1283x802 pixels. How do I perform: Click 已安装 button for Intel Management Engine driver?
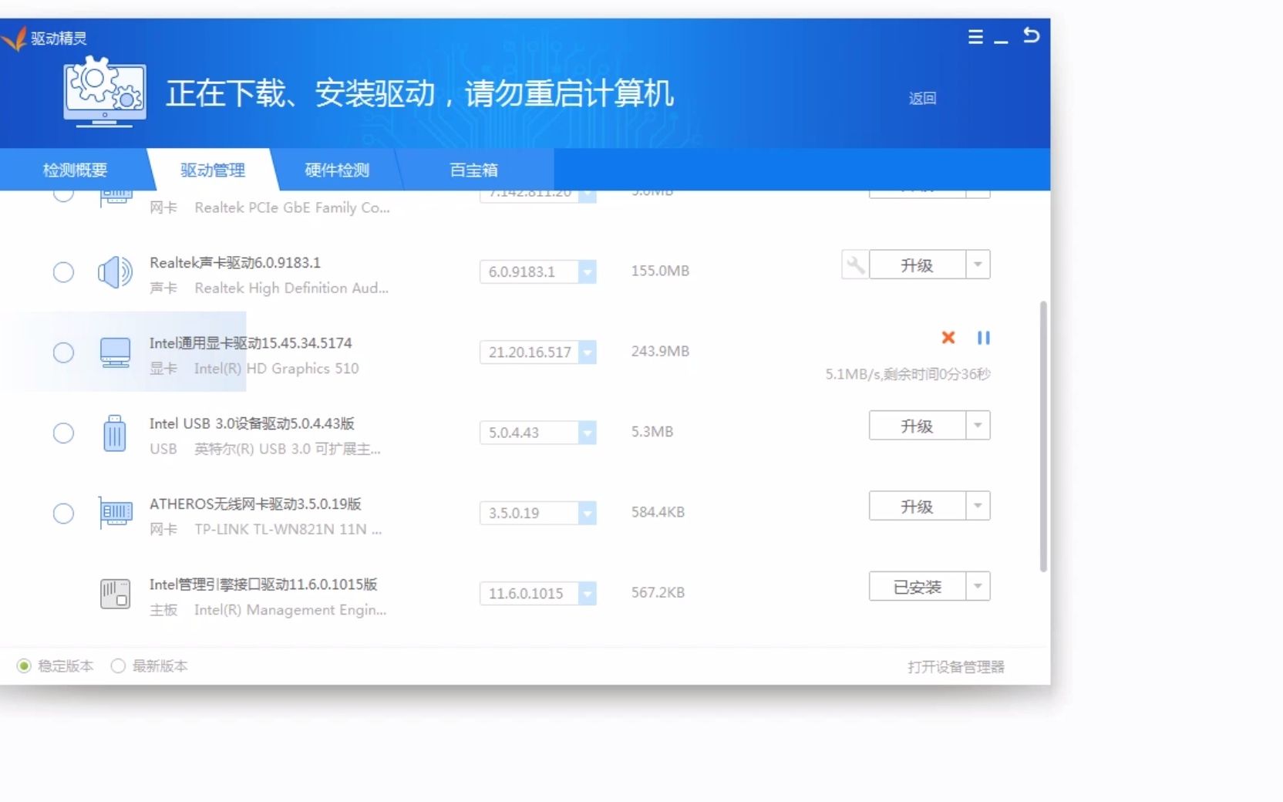pos(918,586)
